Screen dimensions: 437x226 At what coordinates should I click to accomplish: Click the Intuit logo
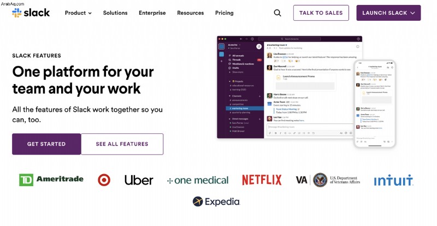(x=393, y=180)
